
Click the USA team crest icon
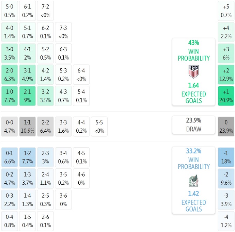(x=193, y=72)
